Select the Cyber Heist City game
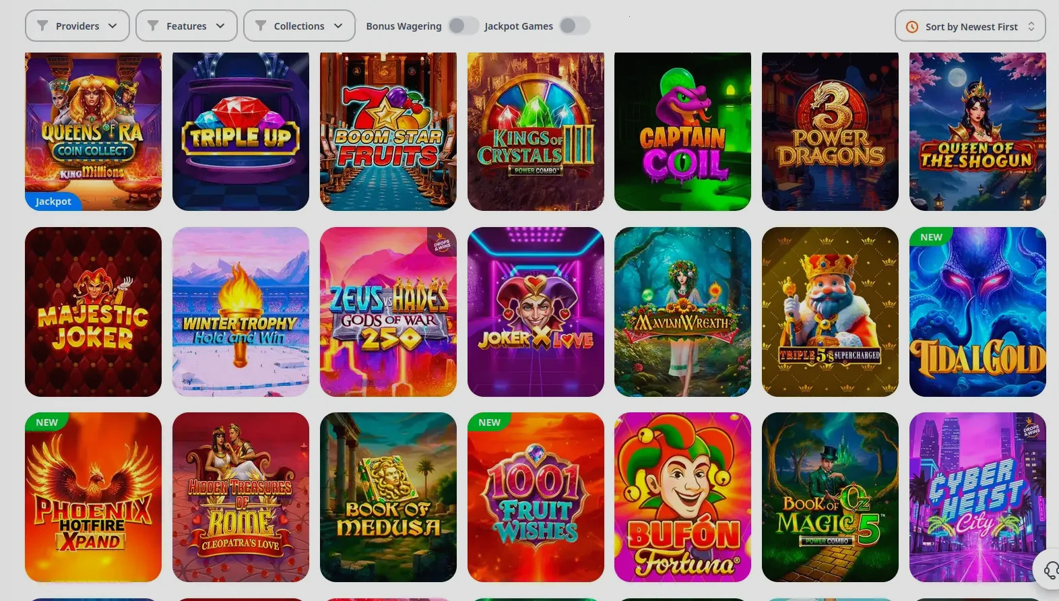This screenshot has width=1059, height=601. [977, 497]
